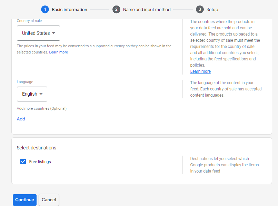Expand the Language English dropdown

click(32, 94)
